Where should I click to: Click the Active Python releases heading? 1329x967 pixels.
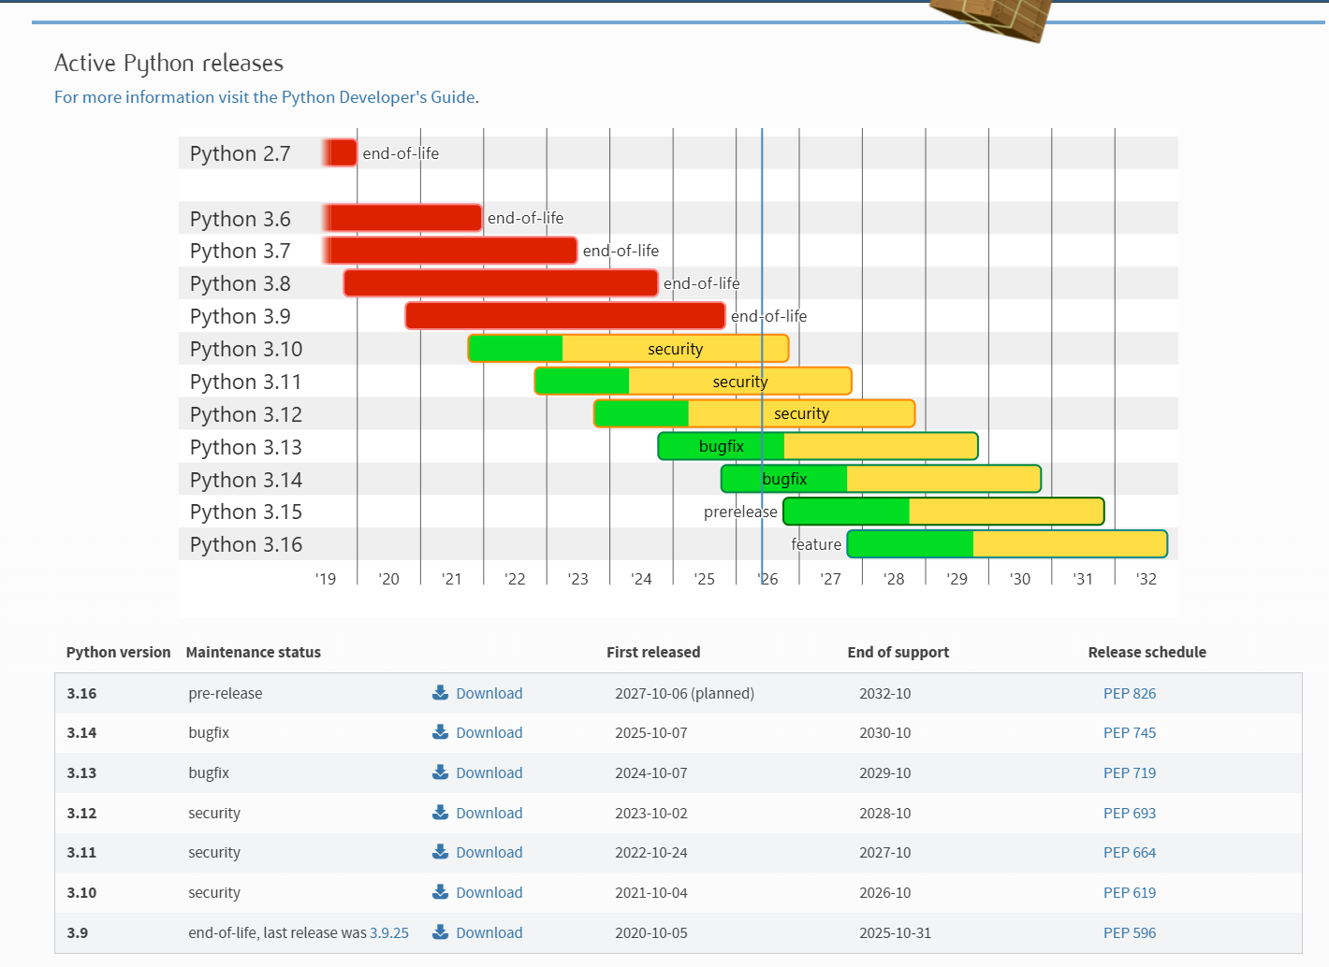[168, 63]
